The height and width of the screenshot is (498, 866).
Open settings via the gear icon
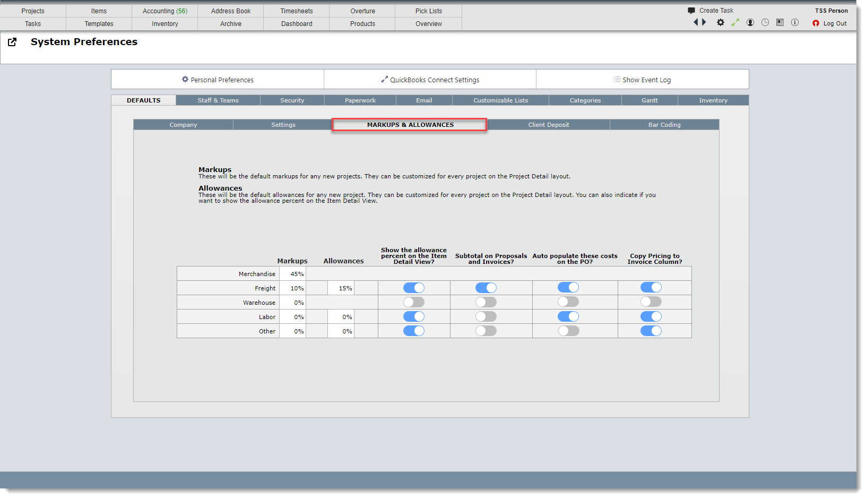tap(720, 22)
